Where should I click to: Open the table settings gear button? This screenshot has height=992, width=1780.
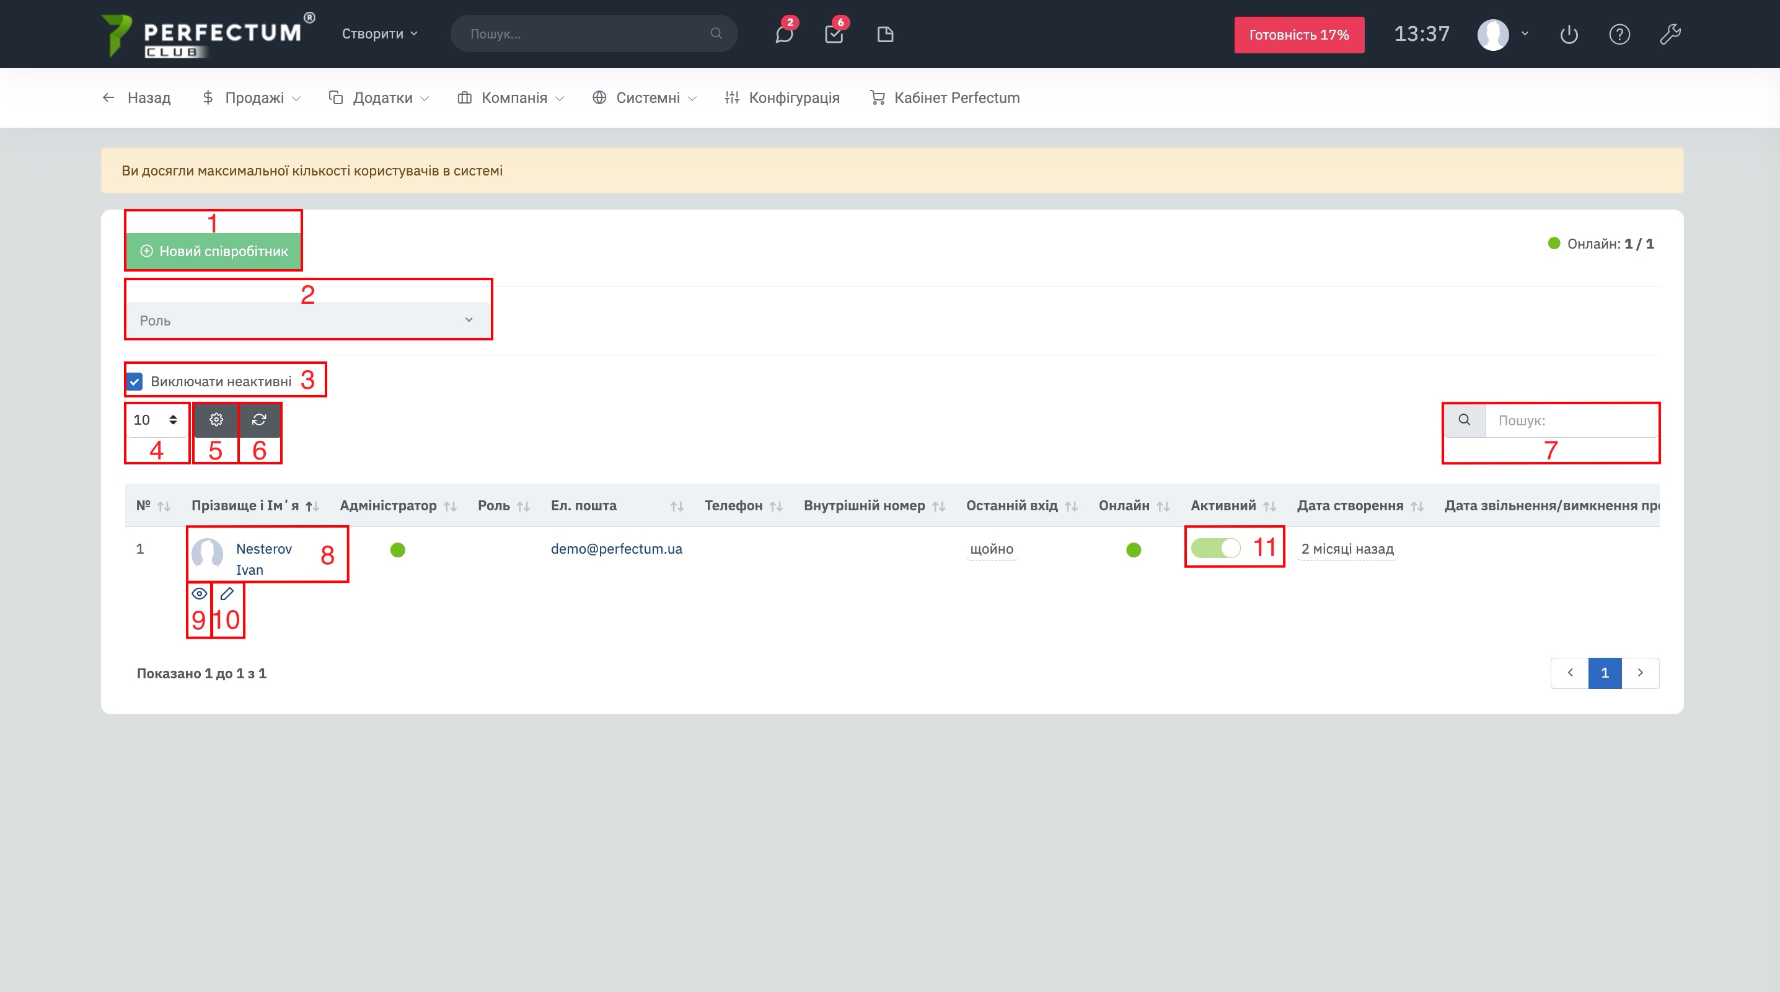click(216, 420)
